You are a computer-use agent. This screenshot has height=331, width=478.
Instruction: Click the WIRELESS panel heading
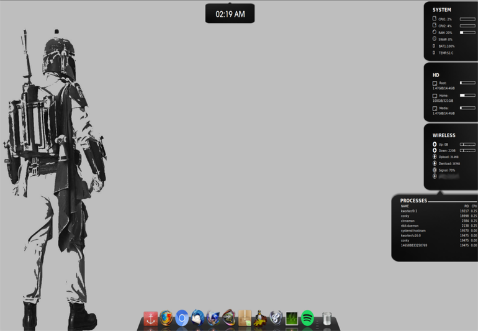click(444, 135)
